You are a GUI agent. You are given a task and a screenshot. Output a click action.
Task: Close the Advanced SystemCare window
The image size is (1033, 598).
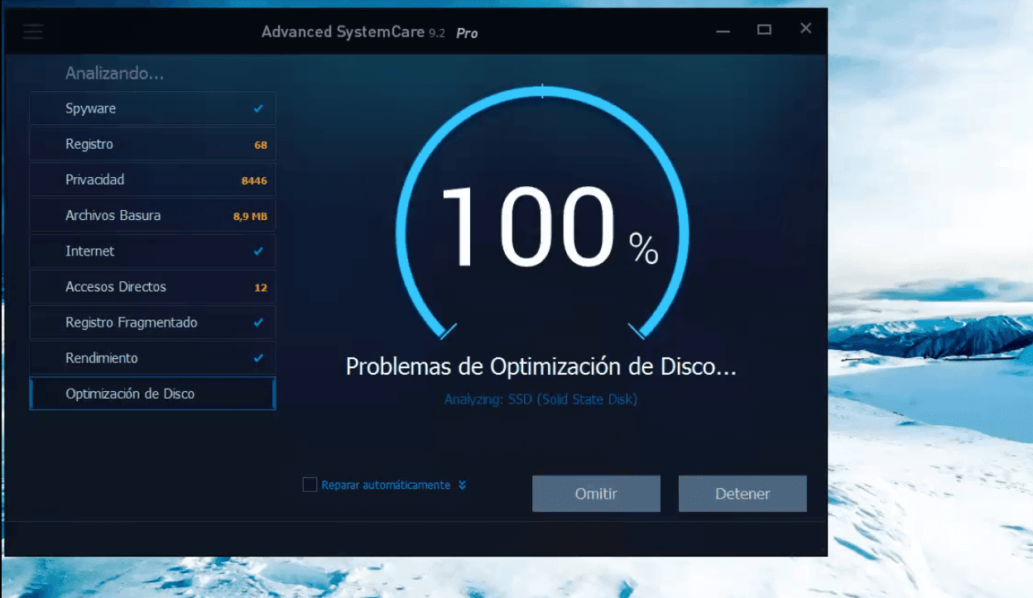click(805, 29)
